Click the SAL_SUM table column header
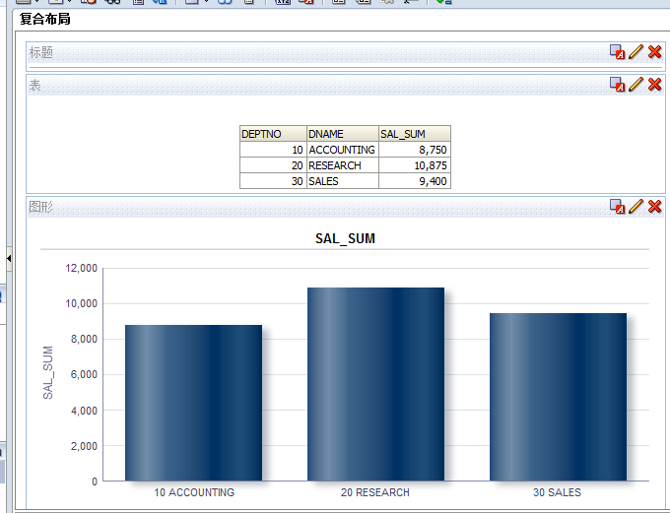 pos(415,134)
